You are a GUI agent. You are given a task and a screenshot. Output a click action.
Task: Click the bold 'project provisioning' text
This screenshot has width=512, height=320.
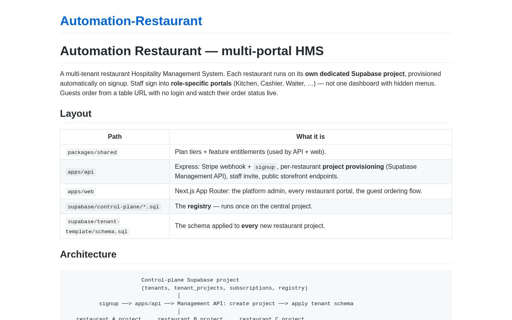click(353, 167)
